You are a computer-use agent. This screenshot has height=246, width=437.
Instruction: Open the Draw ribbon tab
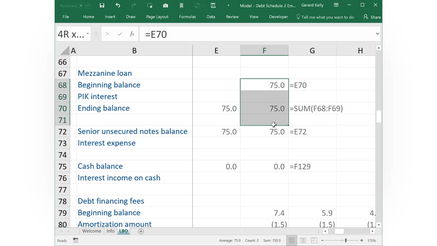coord(131,17)
